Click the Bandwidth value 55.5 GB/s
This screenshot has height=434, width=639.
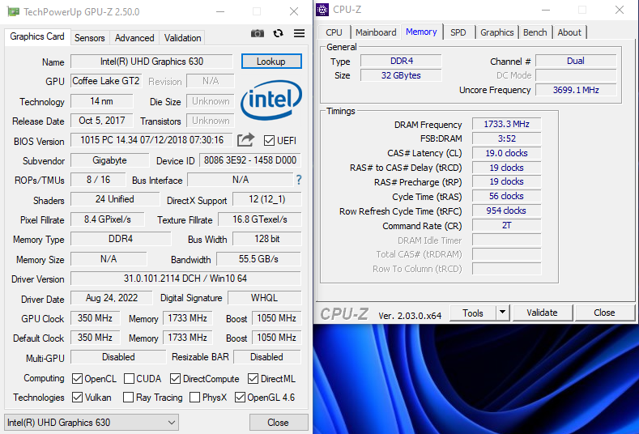pyautogui.click(x=259, y=259)
